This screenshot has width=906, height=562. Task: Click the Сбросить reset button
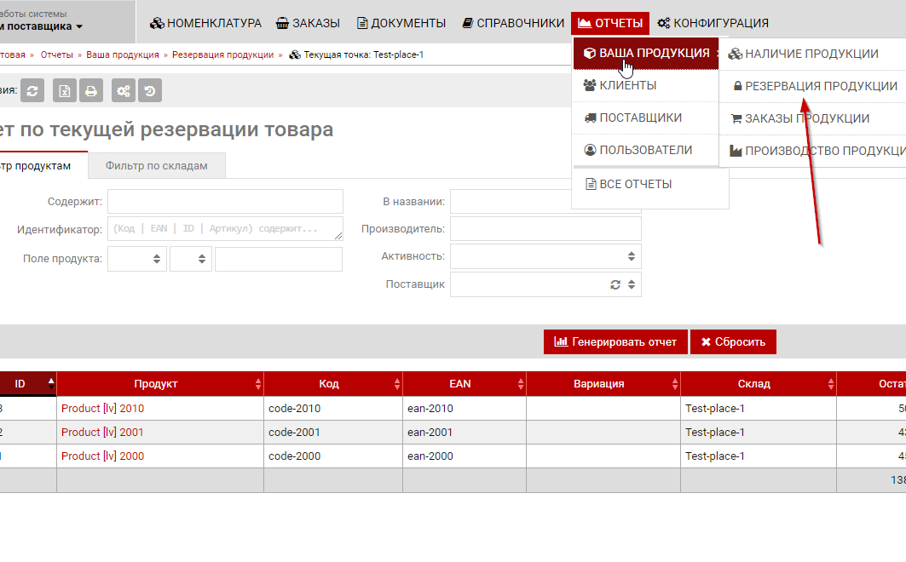point(733,342)
